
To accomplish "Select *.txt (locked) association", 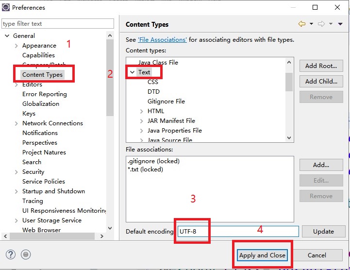I will pyautogui.click(x=145, y=169).
